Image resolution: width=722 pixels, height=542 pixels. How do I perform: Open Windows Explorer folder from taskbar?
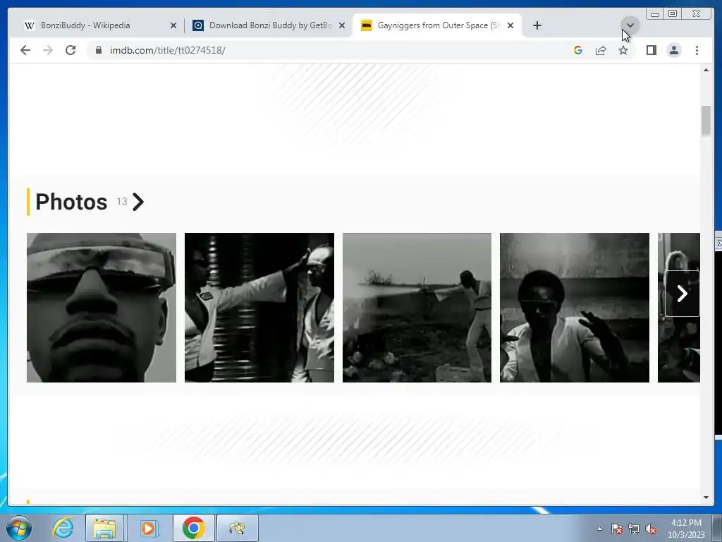tap(104, 528)
